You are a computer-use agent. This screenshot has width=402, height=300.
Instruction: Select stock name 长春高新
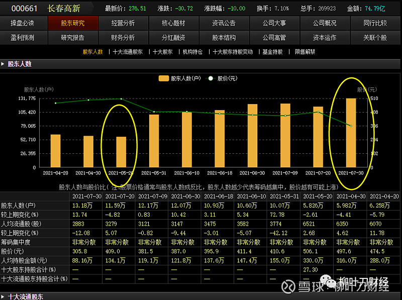64,9
